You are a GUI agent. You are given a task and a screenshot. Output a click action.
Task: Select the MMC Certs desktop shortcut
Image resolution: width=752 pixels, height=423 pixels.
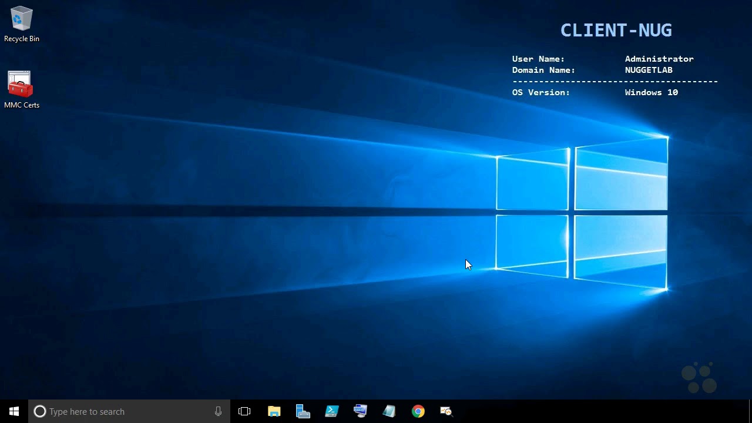pos(22,90)
